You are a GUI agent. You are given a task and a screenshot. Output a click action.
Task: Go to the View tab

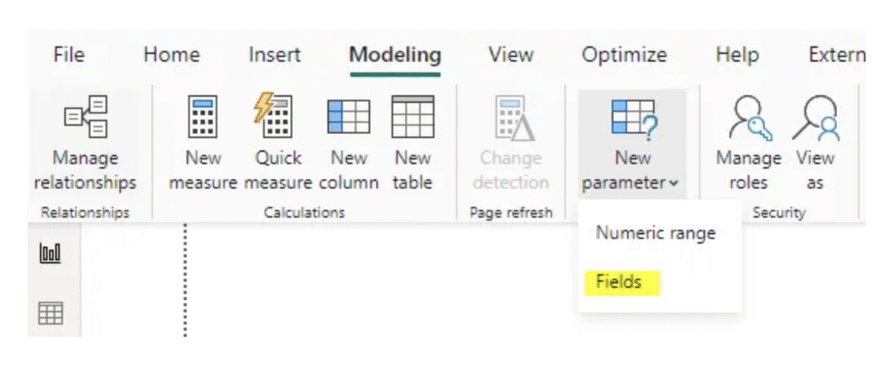(x=511, y=55)
